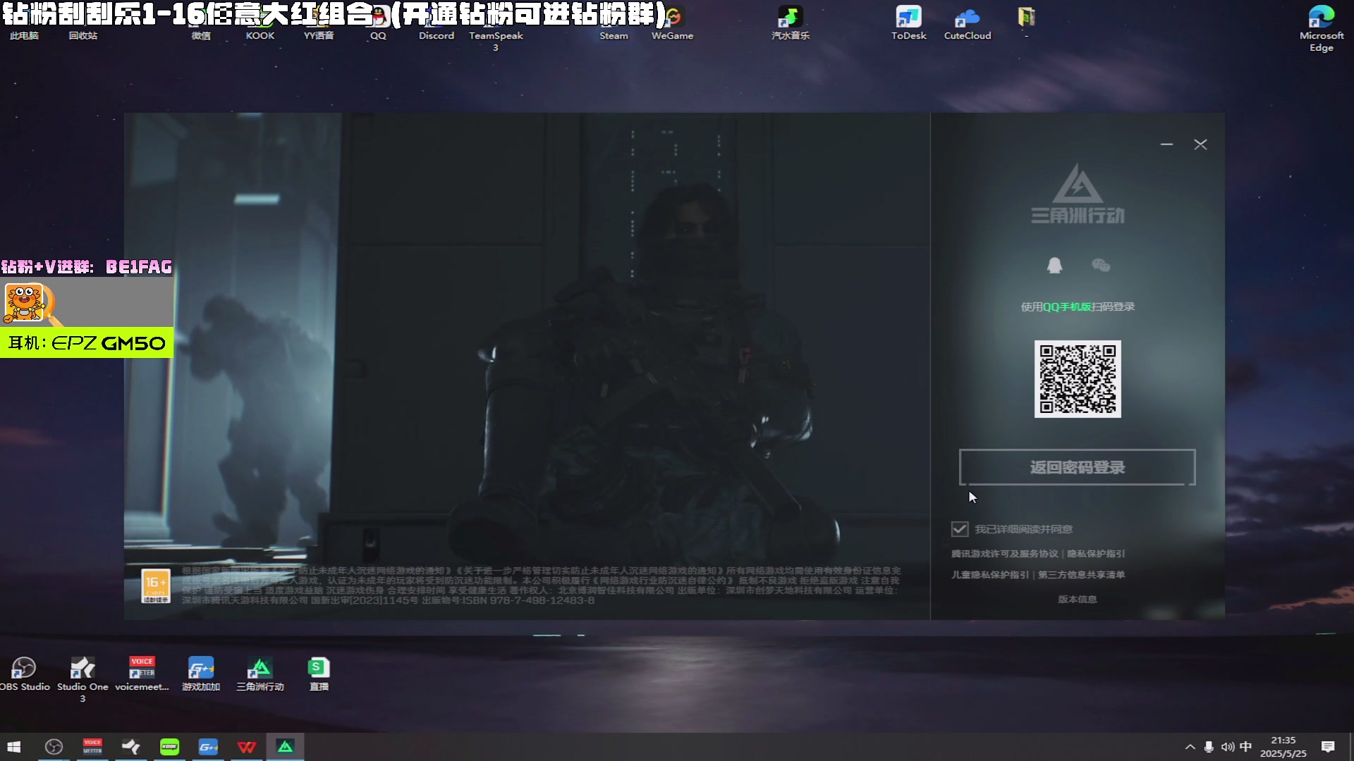Click the microphone tray icon
The image size is (1354, 761).
(1209, 747)
